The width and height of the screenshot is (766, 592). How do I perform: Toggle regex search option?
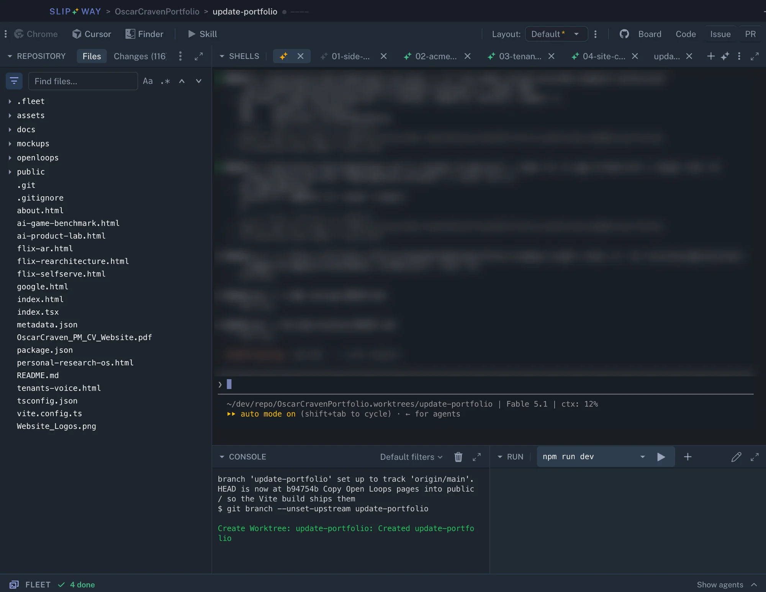(x=165, y=81)
